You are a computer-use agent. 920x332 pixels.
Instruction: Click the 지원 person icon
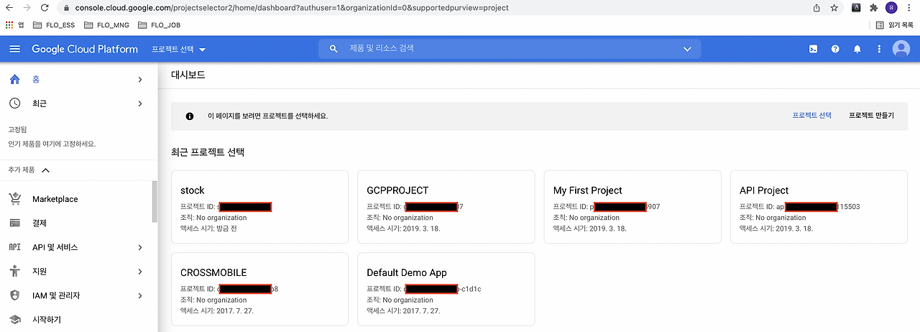pos(14,272)
